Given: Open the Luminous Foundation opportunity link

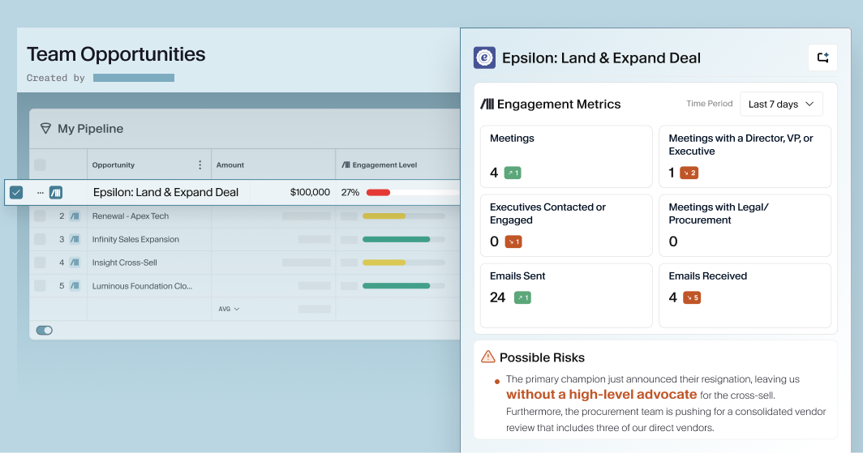Looking at the screenshot, I should click(x=141, y=286).
